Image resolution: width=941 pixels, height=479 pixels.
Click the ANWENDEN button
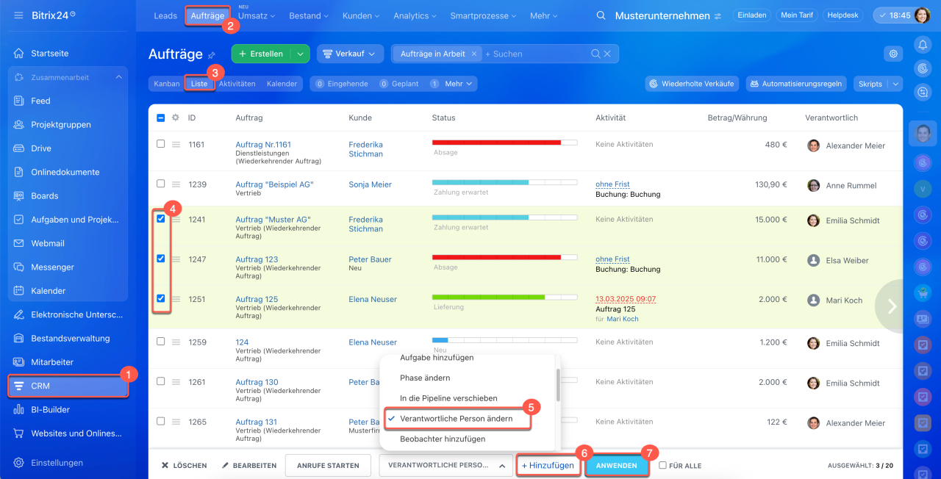point(617,466)
